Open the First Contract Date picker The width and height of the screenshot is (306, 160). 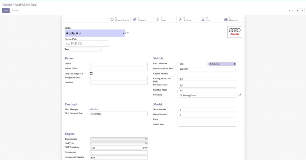tap(119, 114)
